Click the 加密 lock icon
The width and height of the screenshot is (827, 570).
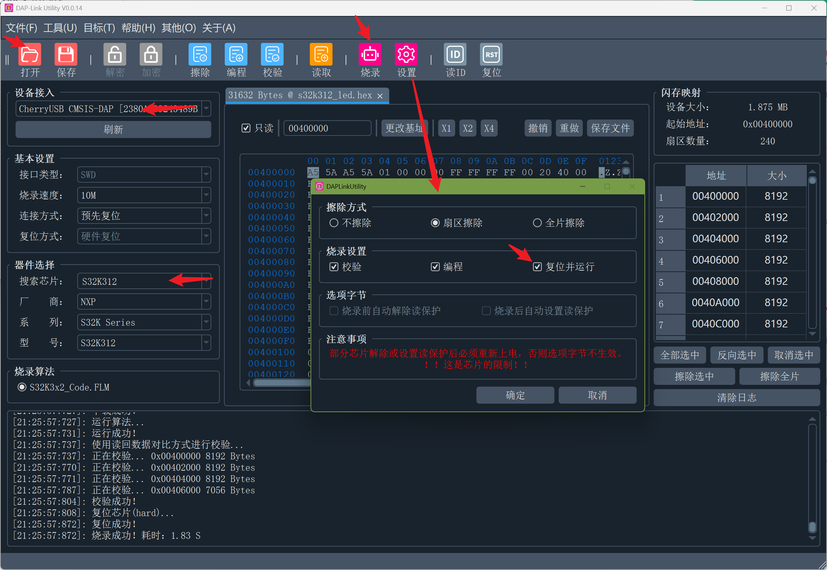tap(151, 55)
